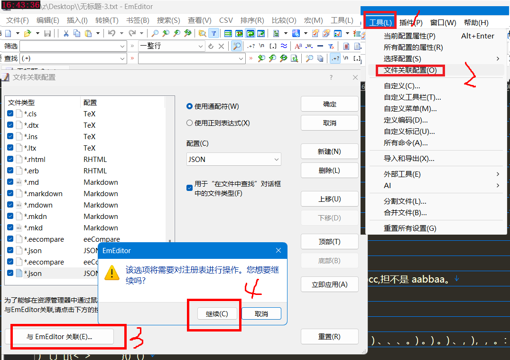
Task: Choose 重置所有设置(G) menu item
Action: 410,228
